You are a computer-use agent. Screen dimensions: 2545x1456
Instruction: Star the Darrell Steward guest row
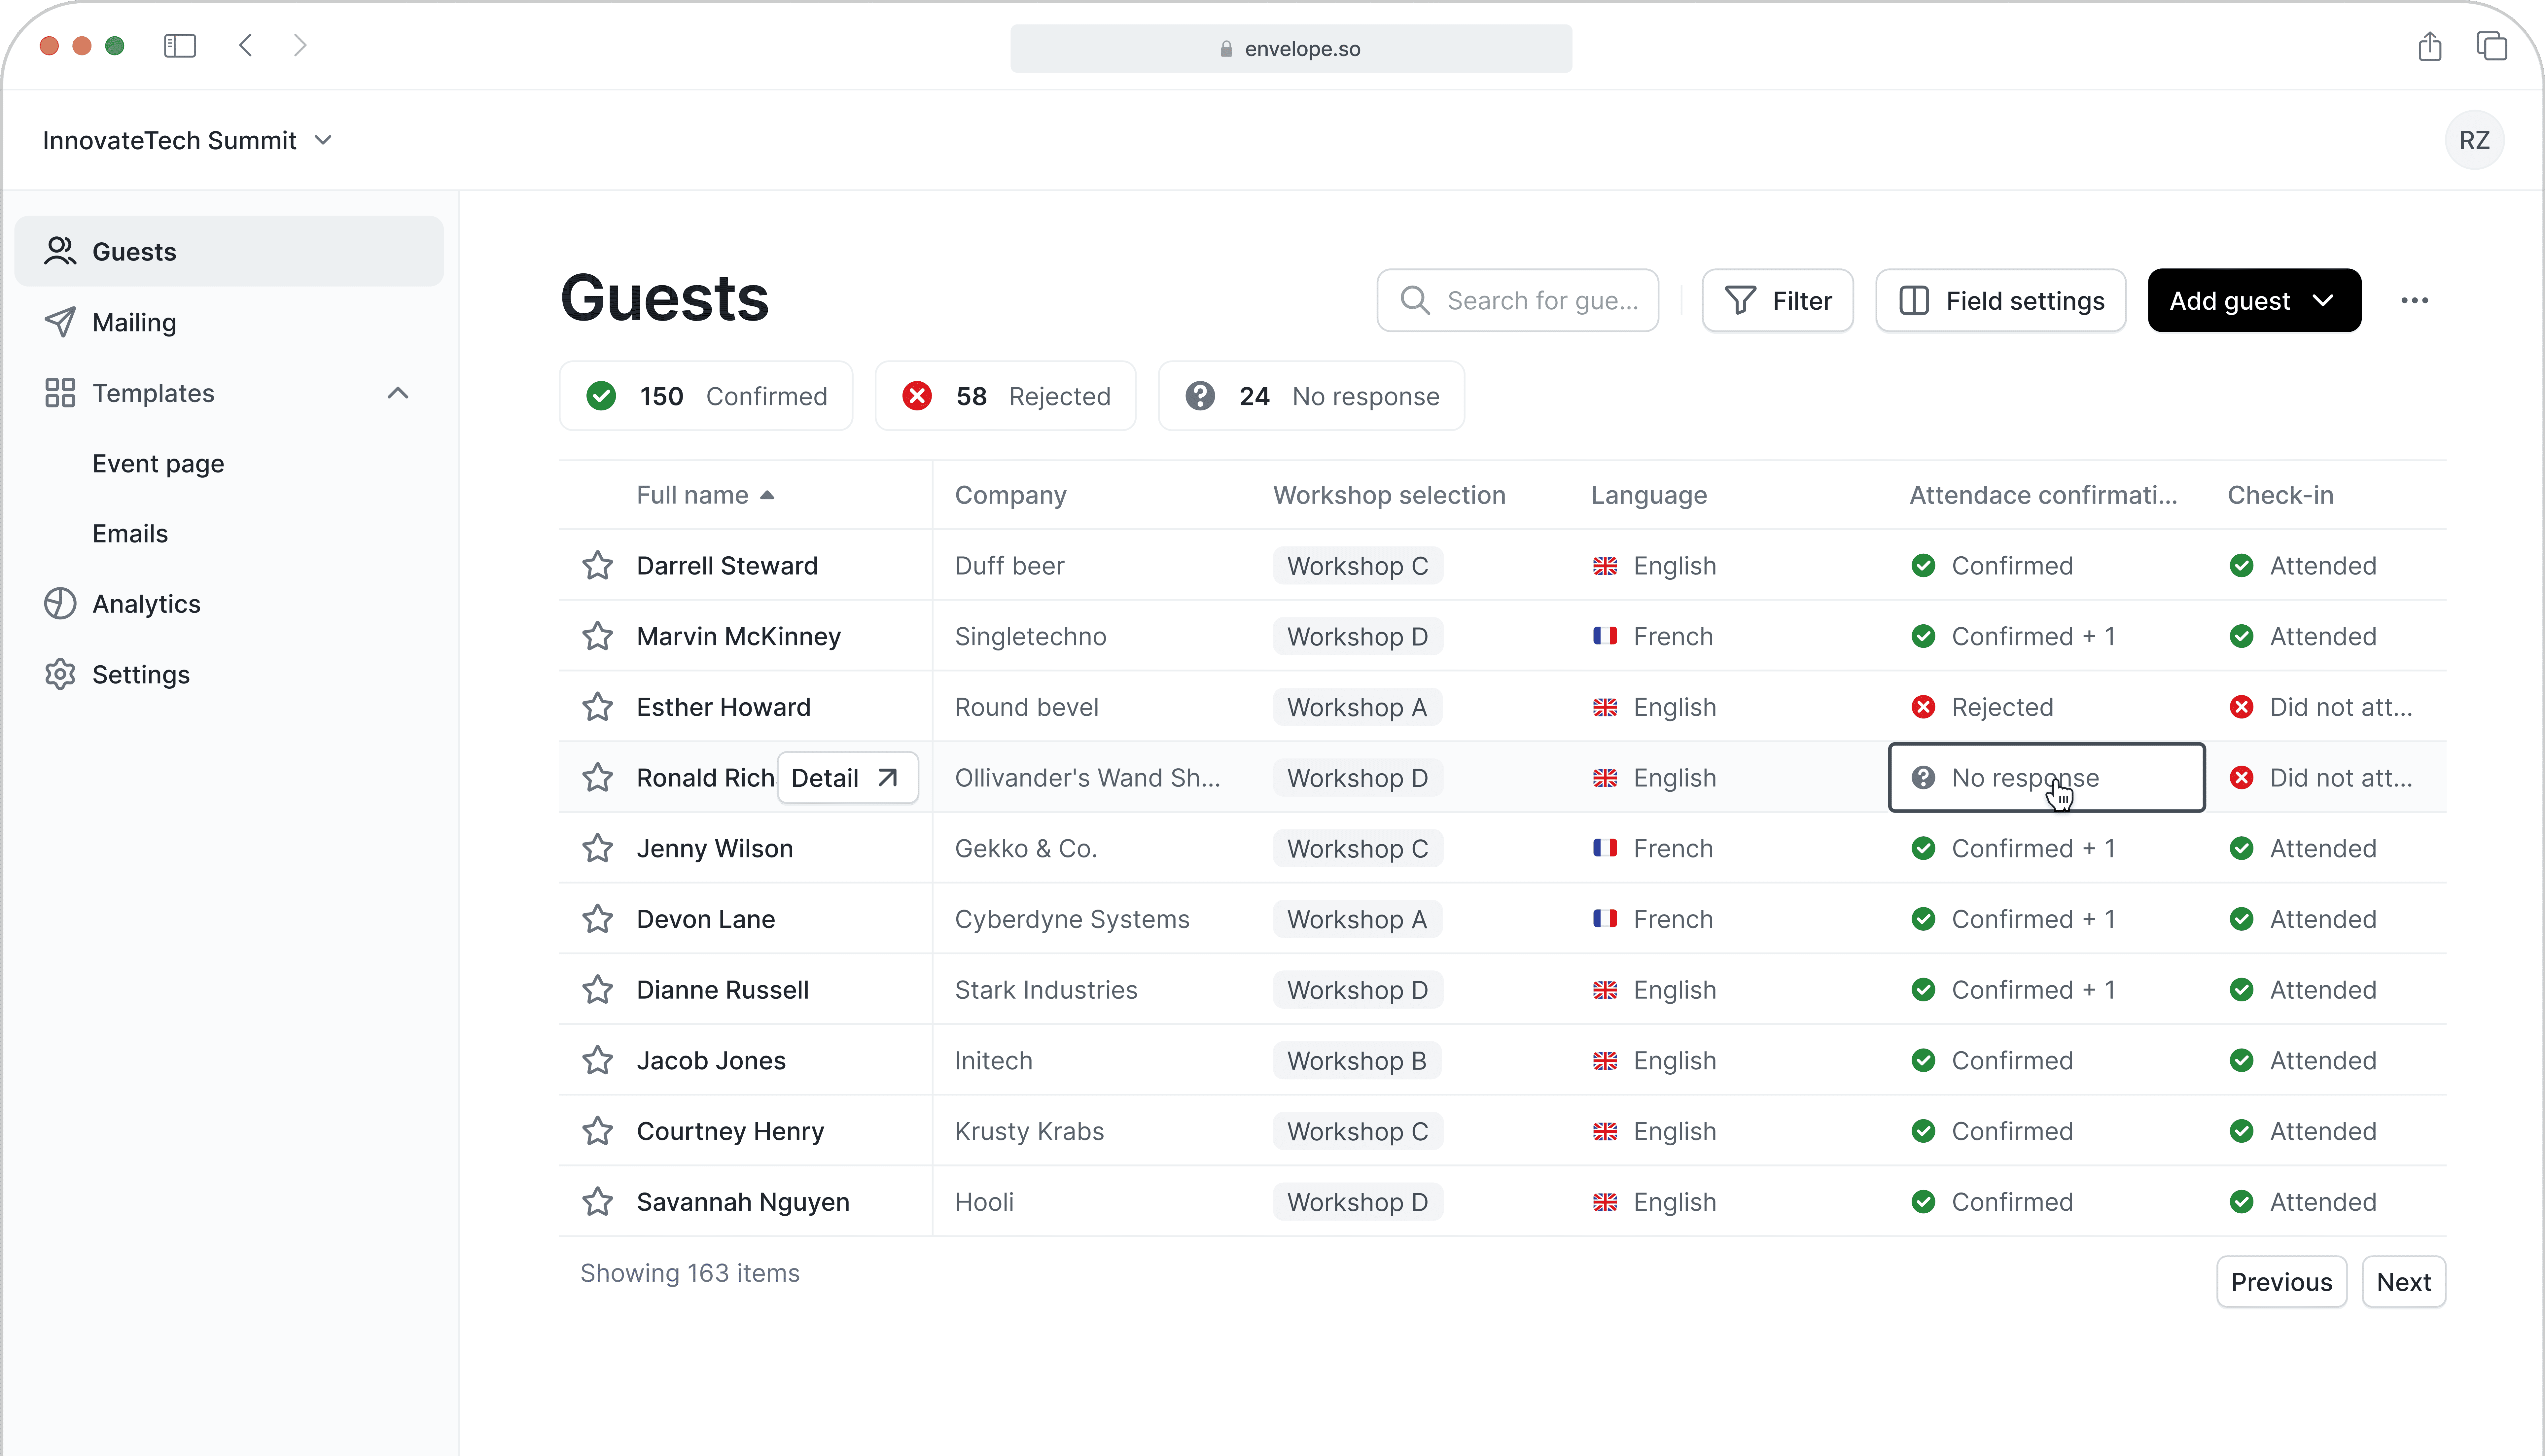click(x=597, y=566)
